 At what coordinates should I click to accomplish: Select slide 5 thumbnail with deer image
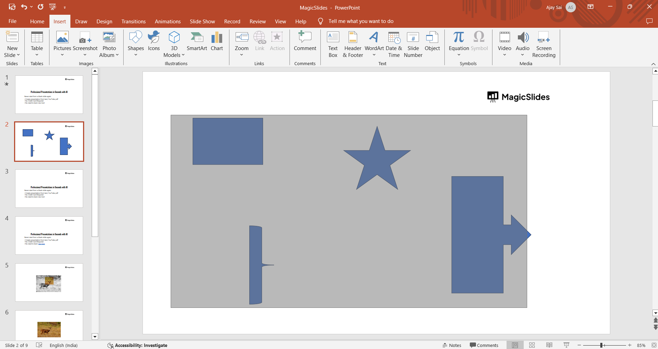tap(49, 282)
